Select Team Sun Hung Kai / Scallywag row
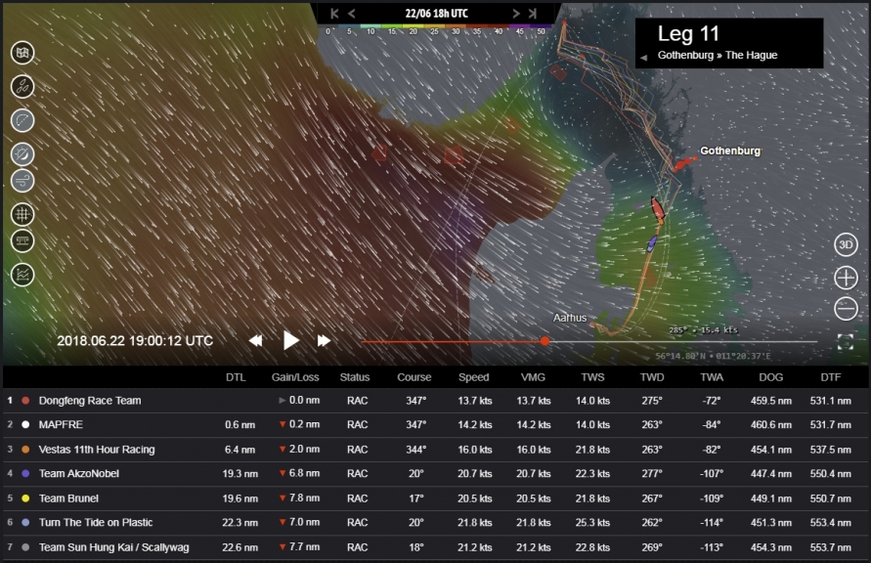 (x=436, y=547)
